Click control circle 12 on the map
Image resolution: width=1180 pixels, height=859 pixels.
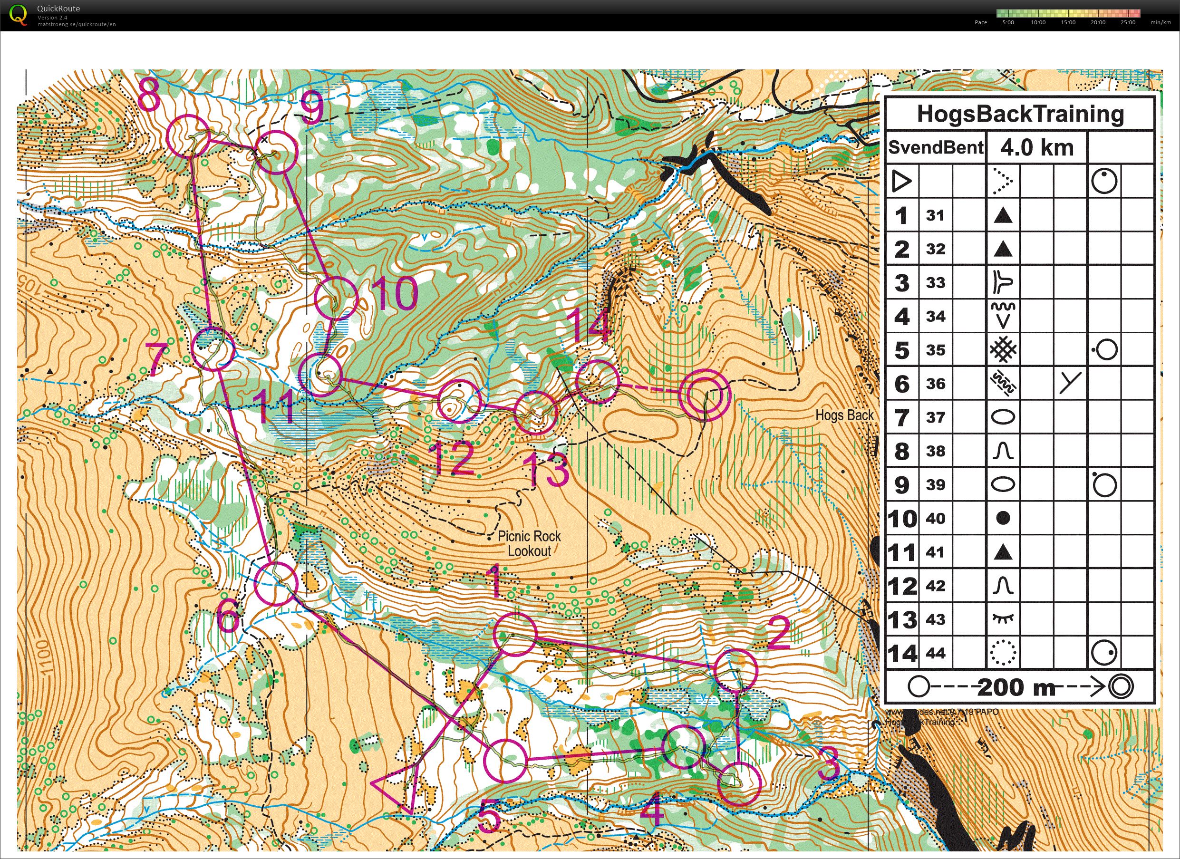pyautogui.click(x=459, y=400)
